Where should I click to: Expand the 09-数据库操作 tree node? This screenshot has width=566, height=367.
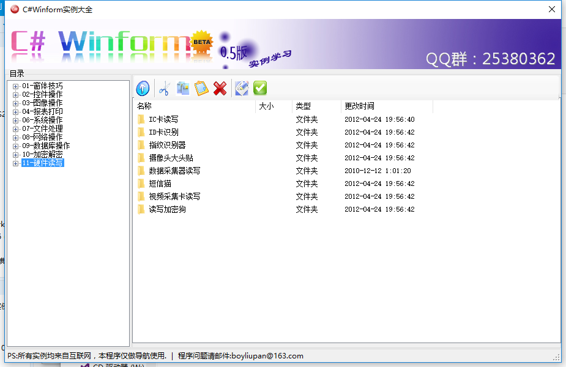click(x=15, y=146)
